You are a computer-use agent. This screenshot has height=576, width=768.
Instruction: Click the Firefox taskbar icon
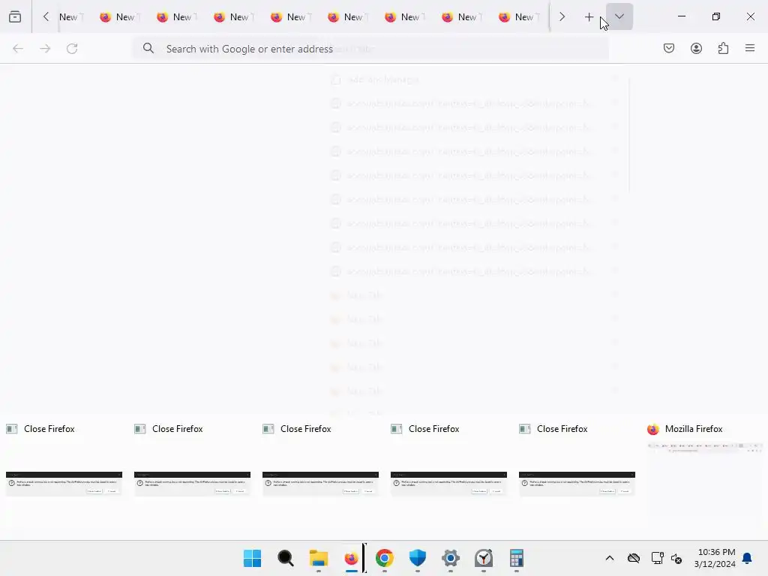pyautogui.click(x=351, y=558)
